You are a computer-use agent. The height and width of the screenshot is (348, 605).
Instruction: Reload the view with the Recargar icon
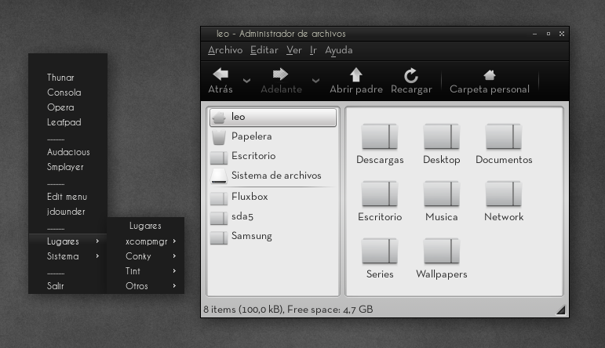[x=411, y=75]
